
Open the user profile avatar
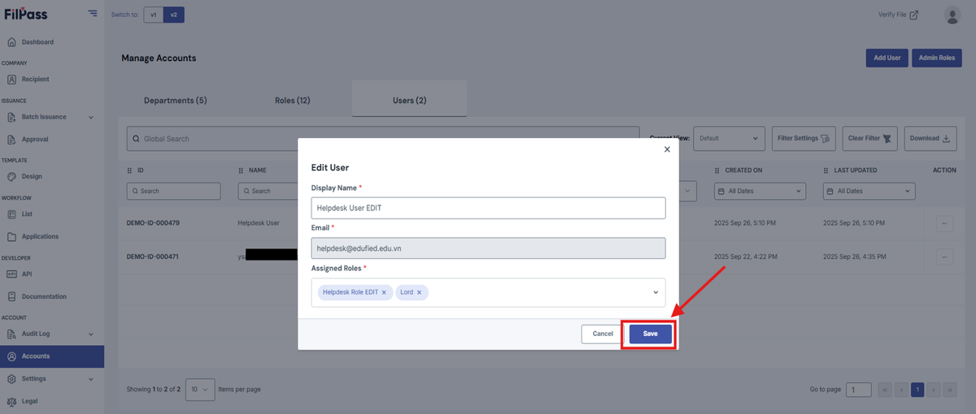[x=952, y=15]
